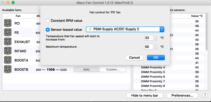Click the maximum temperature field showing 50
The height and width of the screenshot is (102, 211).
click(149, 47)
